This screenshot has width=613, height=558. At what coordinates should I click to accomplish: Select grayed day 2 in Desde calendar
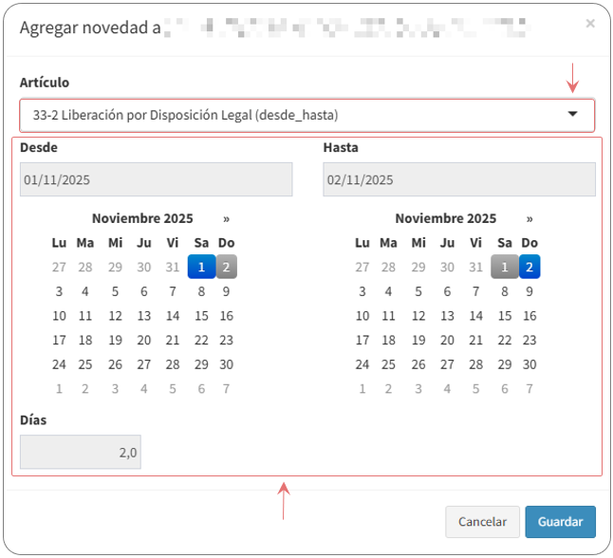click(x=226, y=267)
